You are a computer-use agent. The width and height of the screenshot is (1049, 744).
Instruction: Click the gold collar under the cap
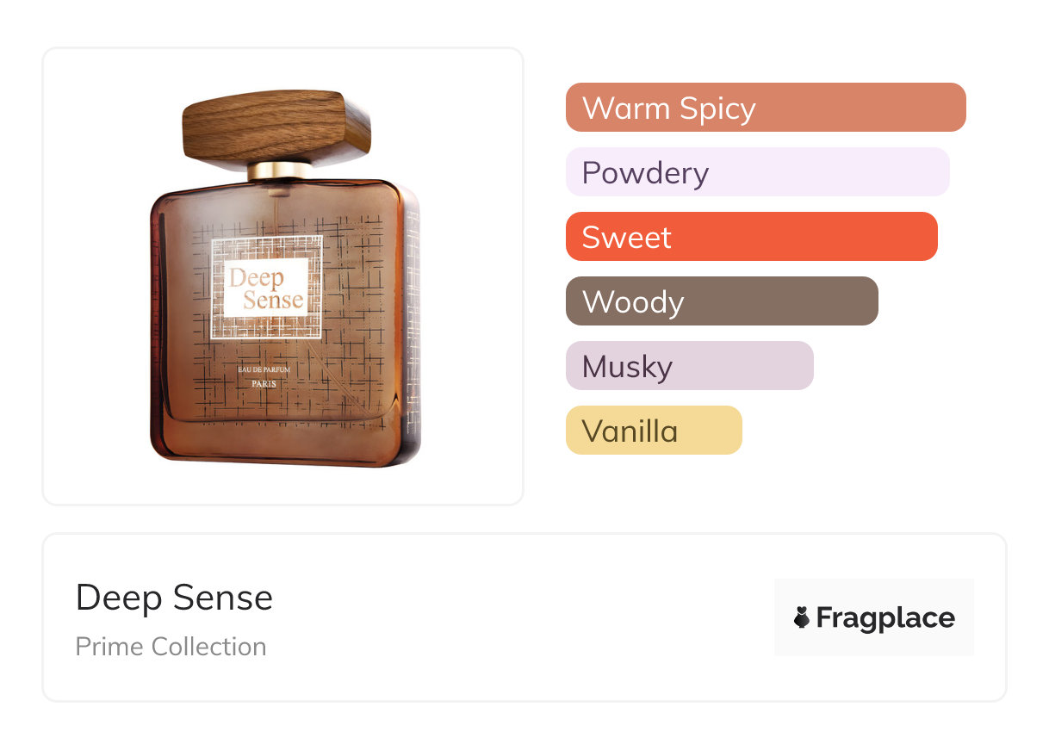279,170
